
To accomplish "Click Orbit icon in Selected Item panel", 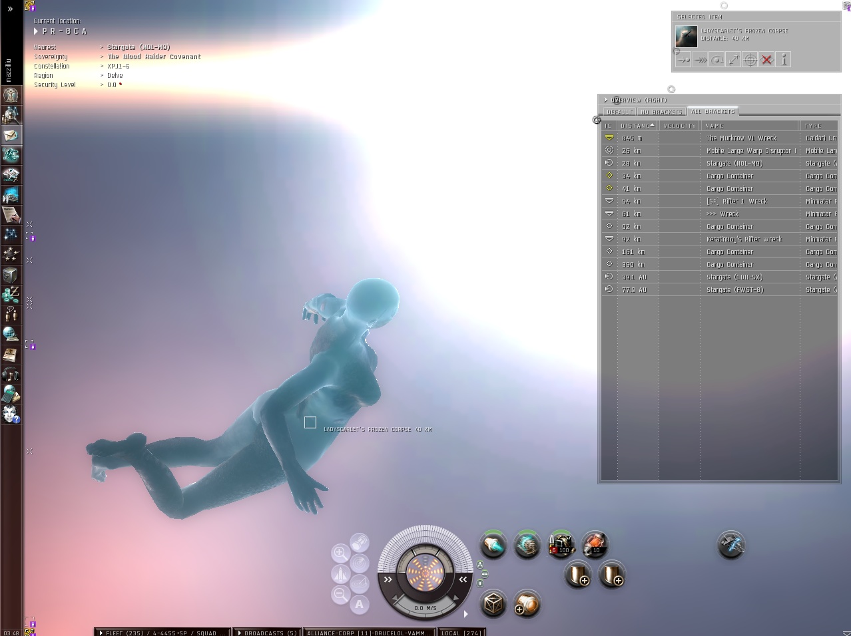I will (716, 60).
